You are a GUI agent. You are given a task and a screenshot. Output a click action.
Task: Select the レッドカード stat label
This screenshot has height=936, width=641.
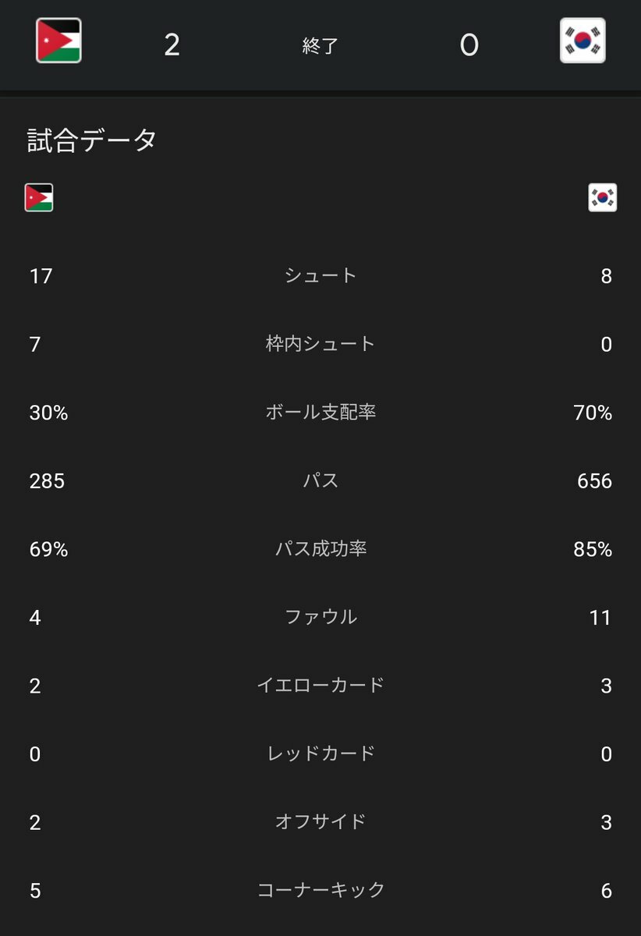click(x=320, y=753)
